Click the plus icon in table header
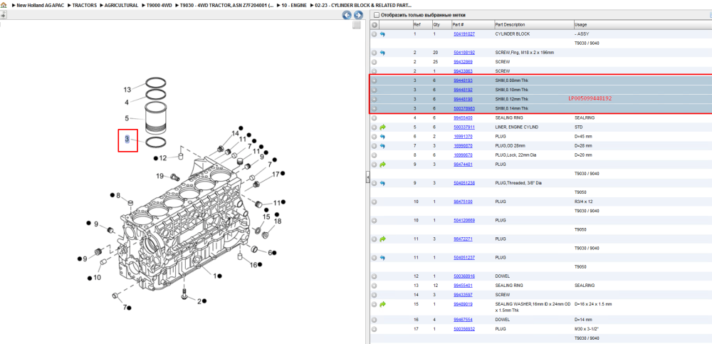712x344 pixels. 375,24
